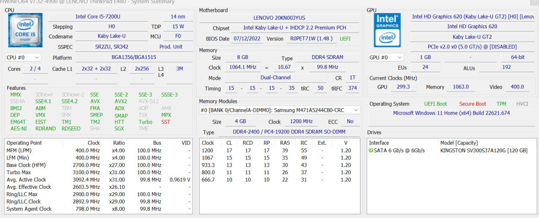Select the TDP value 15 W
The width and height of the screenshot is (539, 218).
[178, 27]
